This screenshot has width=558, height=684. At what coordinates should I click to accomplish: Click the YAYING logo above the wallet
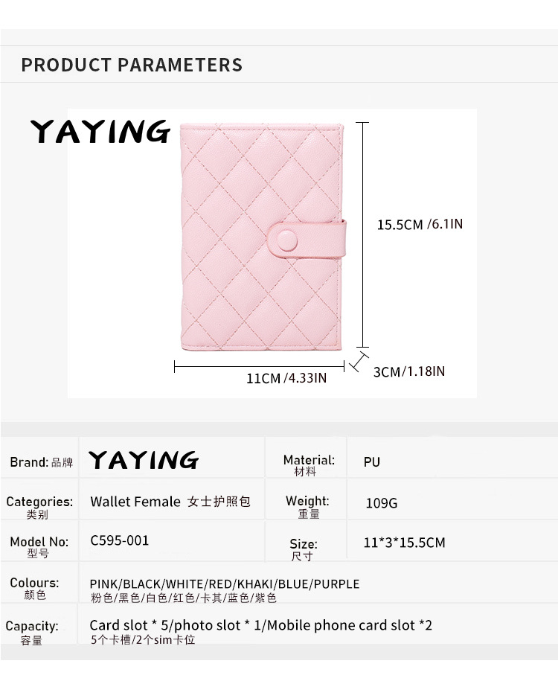click(x=100, y=132)
